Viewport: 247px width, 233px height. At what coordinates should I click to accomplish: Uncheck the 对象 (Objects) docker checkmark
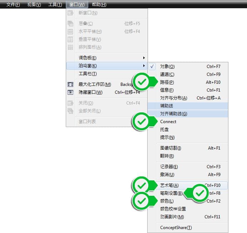pos(152,67)
